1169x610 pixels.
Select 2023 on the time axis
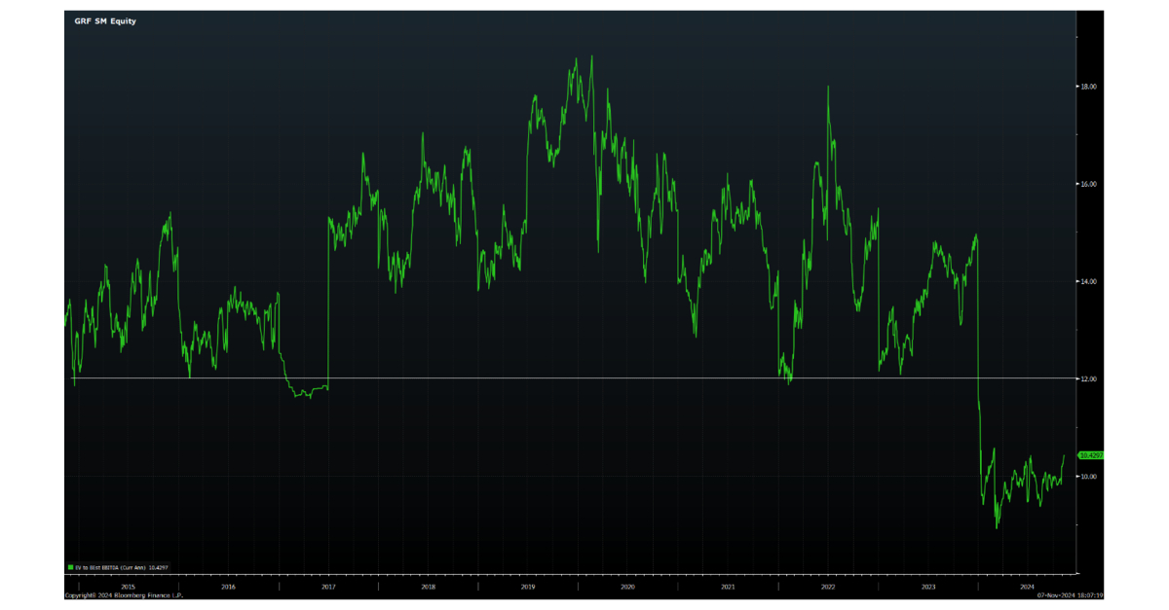coord(928,587)
